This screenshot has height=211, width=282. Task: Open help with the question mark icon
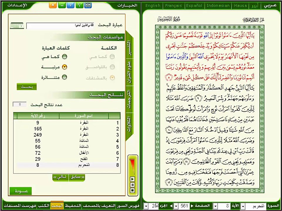coord(79,5)
